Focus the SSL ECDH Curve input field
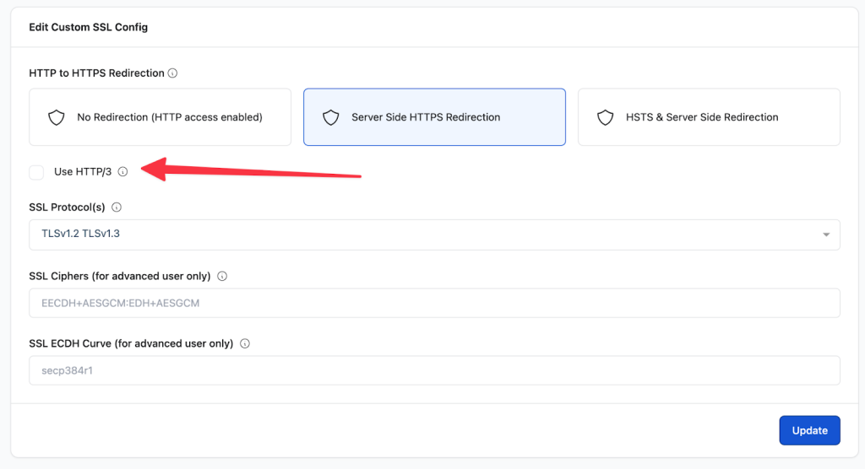This screenshot has width=865, height=469. tap(434, 370)
